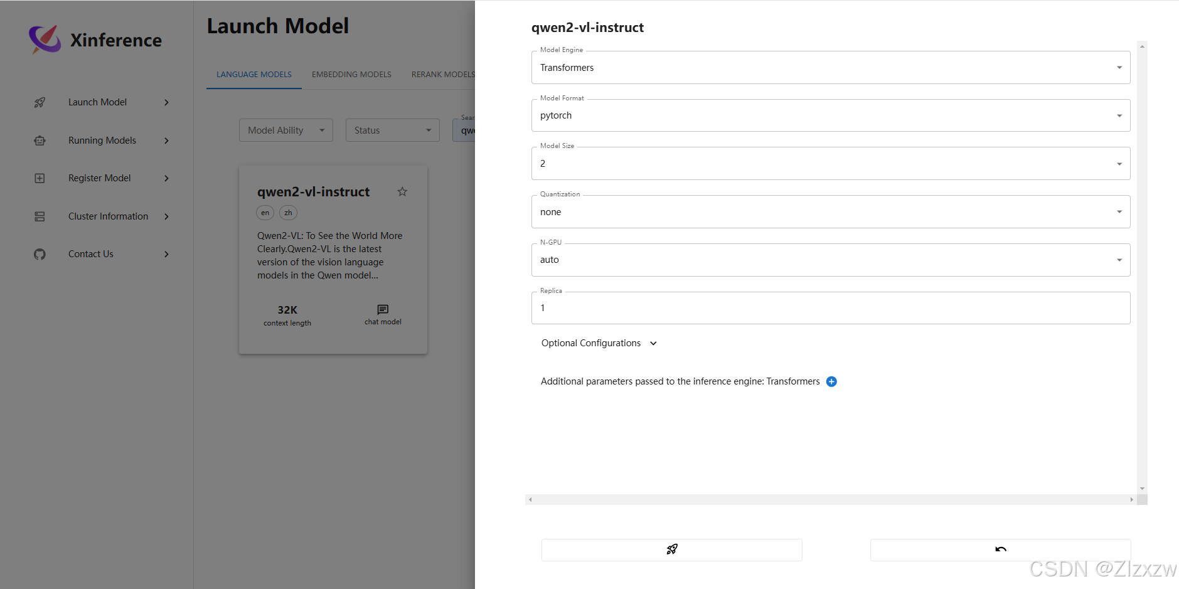Click the horizontal scrollbar right arrow
Image resolution: width=1179 pixels, height=589 pixels.
click(1131, 500)
